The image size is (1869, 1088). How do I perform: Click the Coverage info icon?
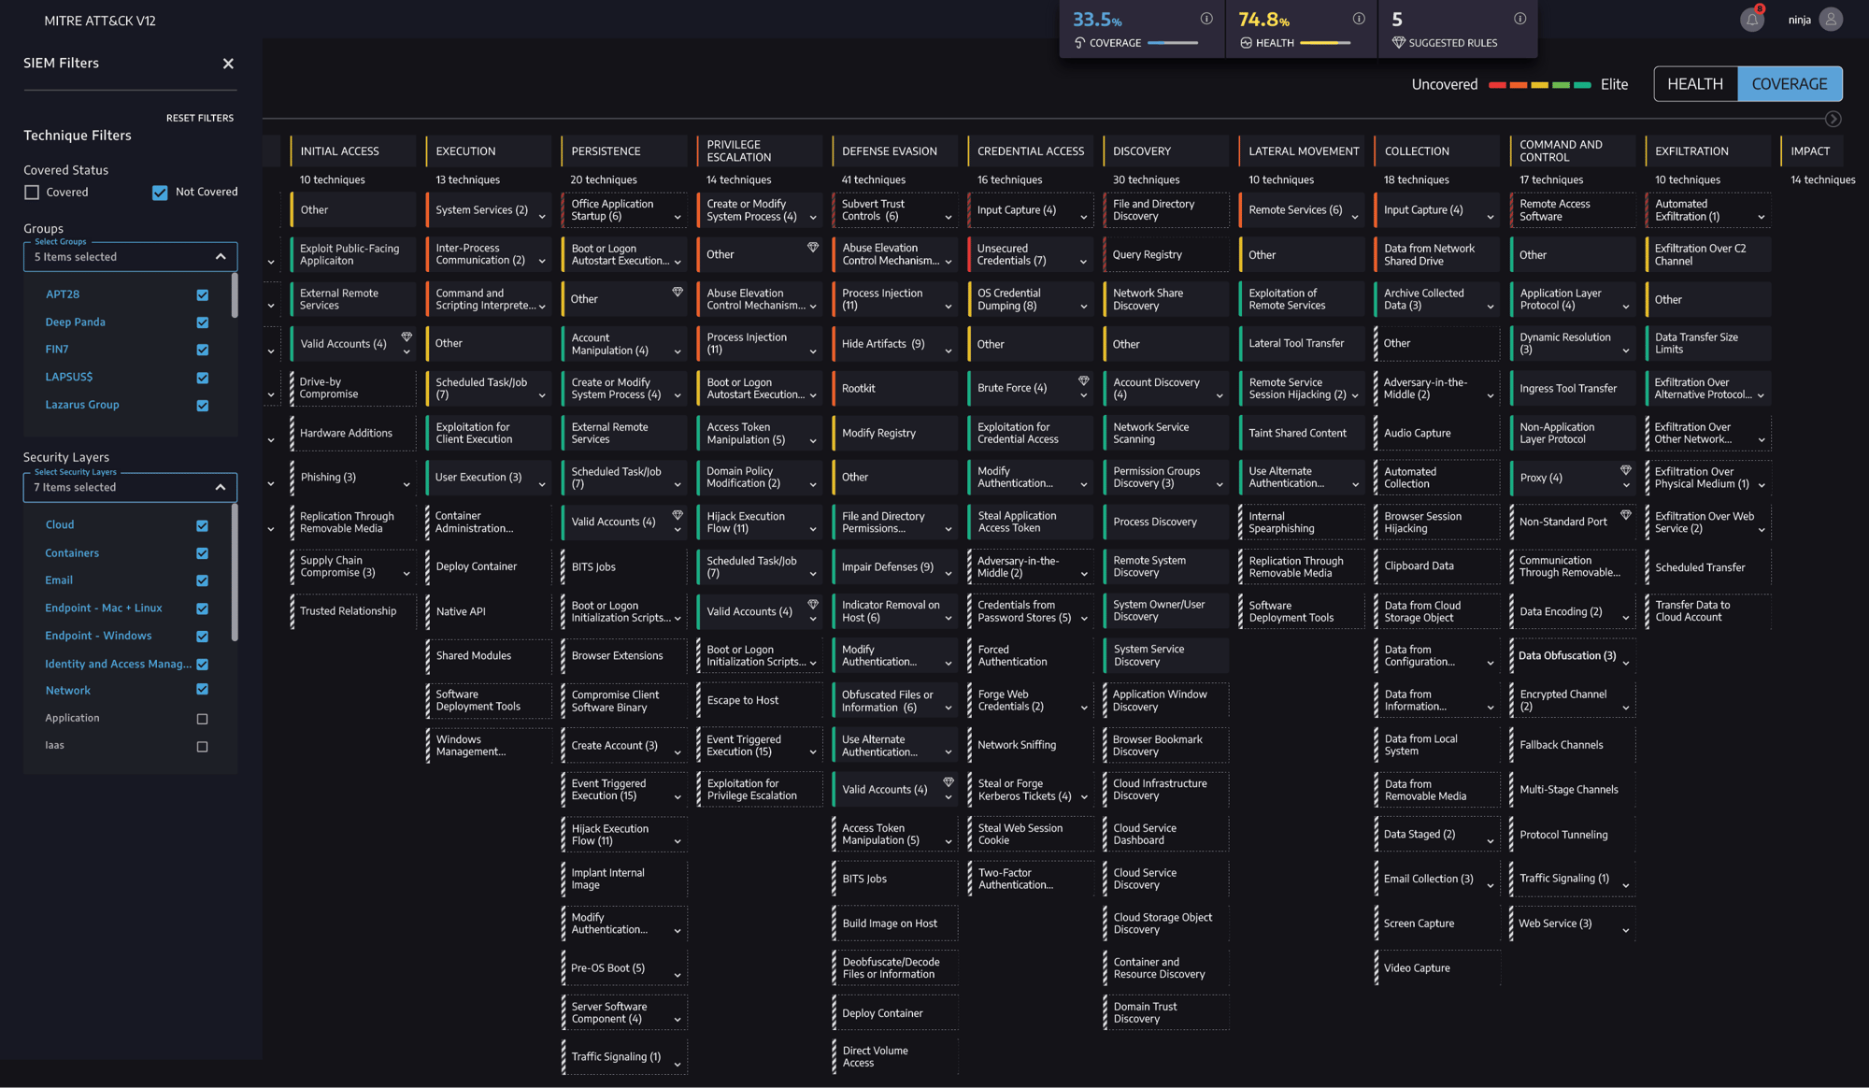tap(1206, 19)
